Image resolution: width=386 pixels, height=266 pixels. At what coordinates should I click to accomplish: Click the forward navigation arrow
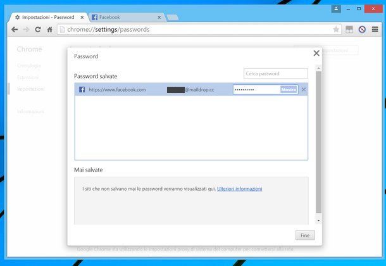coord(26,30)
